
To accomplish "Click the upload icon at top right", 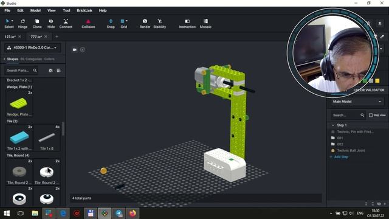I will tap(379, 23).
